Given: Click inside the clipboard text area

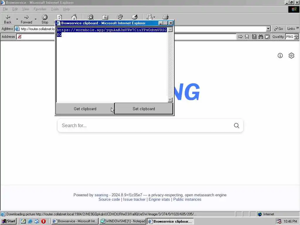Looking at the screenshot, I should (112, 65).
